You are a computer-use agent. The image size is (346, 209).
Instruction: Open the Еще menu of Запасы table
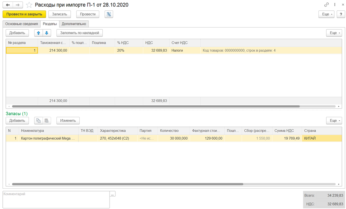coord(334,120)
